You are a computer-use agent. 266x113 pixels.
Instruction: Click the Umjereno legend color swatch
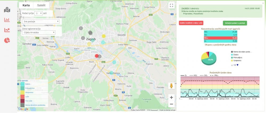pyautogui.click(x=22, y=93)
